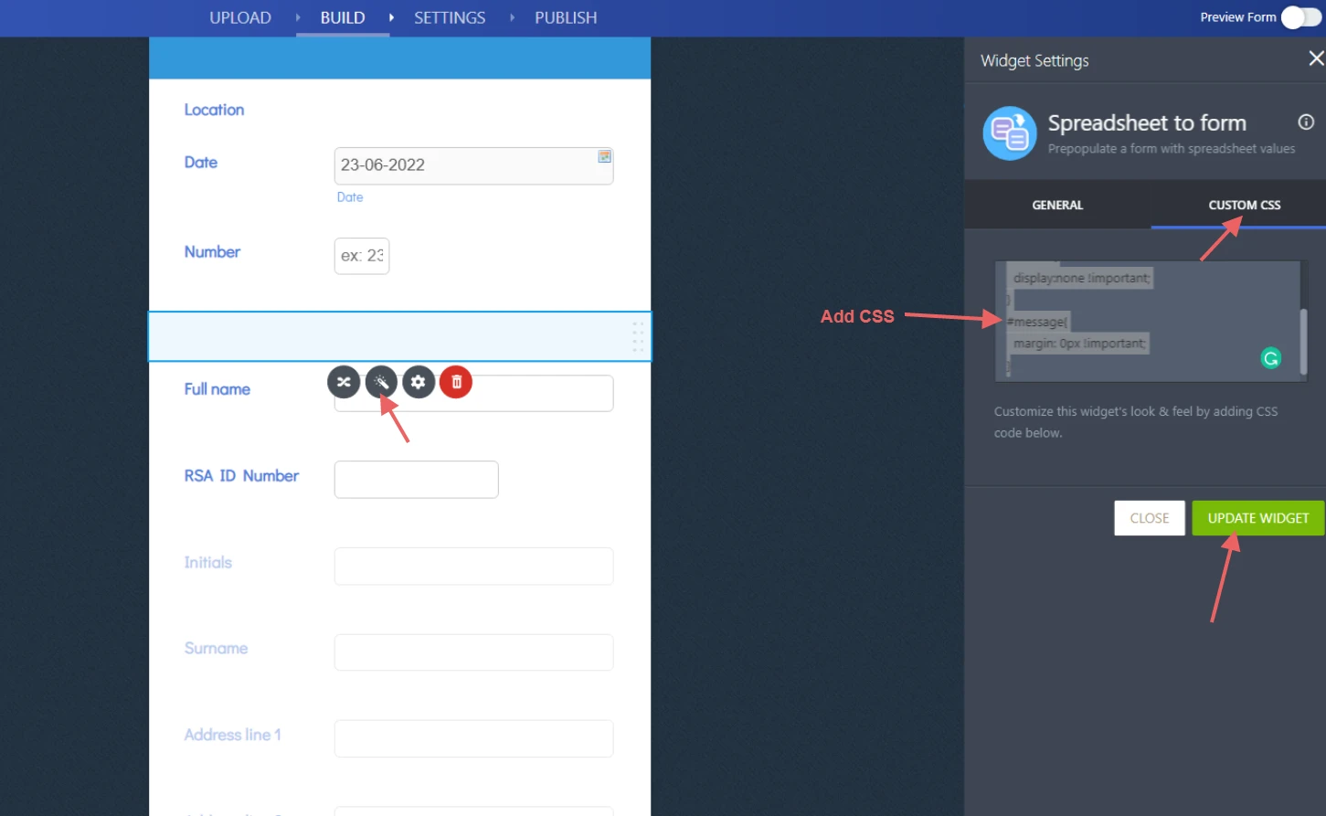Viewport: 1326px width, 816px height.
Task: Select the CUSTOM CSS tab
Action: pos(1244,206)
